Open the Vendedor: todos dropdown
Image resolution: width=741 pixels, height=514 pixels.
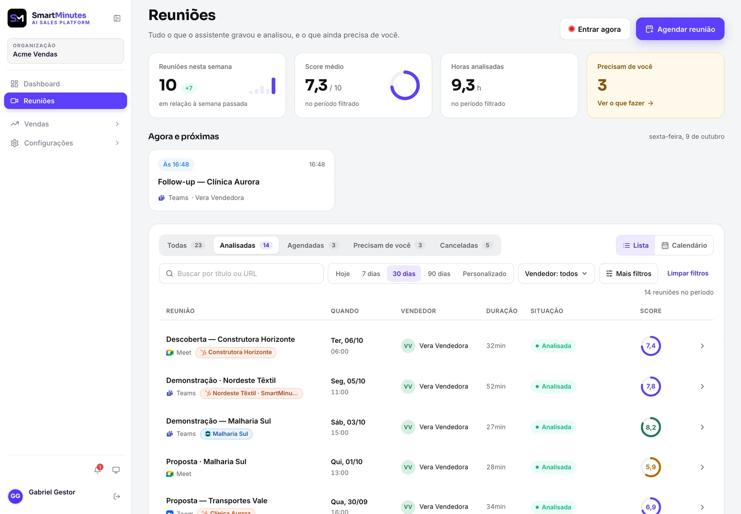pyautogui.click(x=556, y=273)
